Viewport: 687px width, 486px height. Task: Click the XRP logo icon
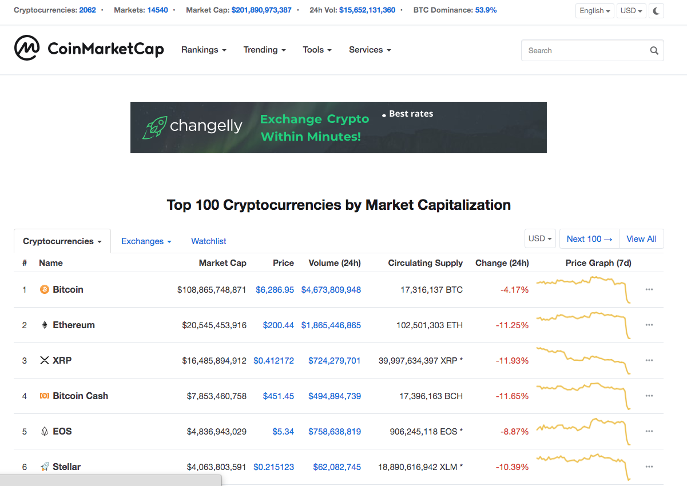pos(45,361)
